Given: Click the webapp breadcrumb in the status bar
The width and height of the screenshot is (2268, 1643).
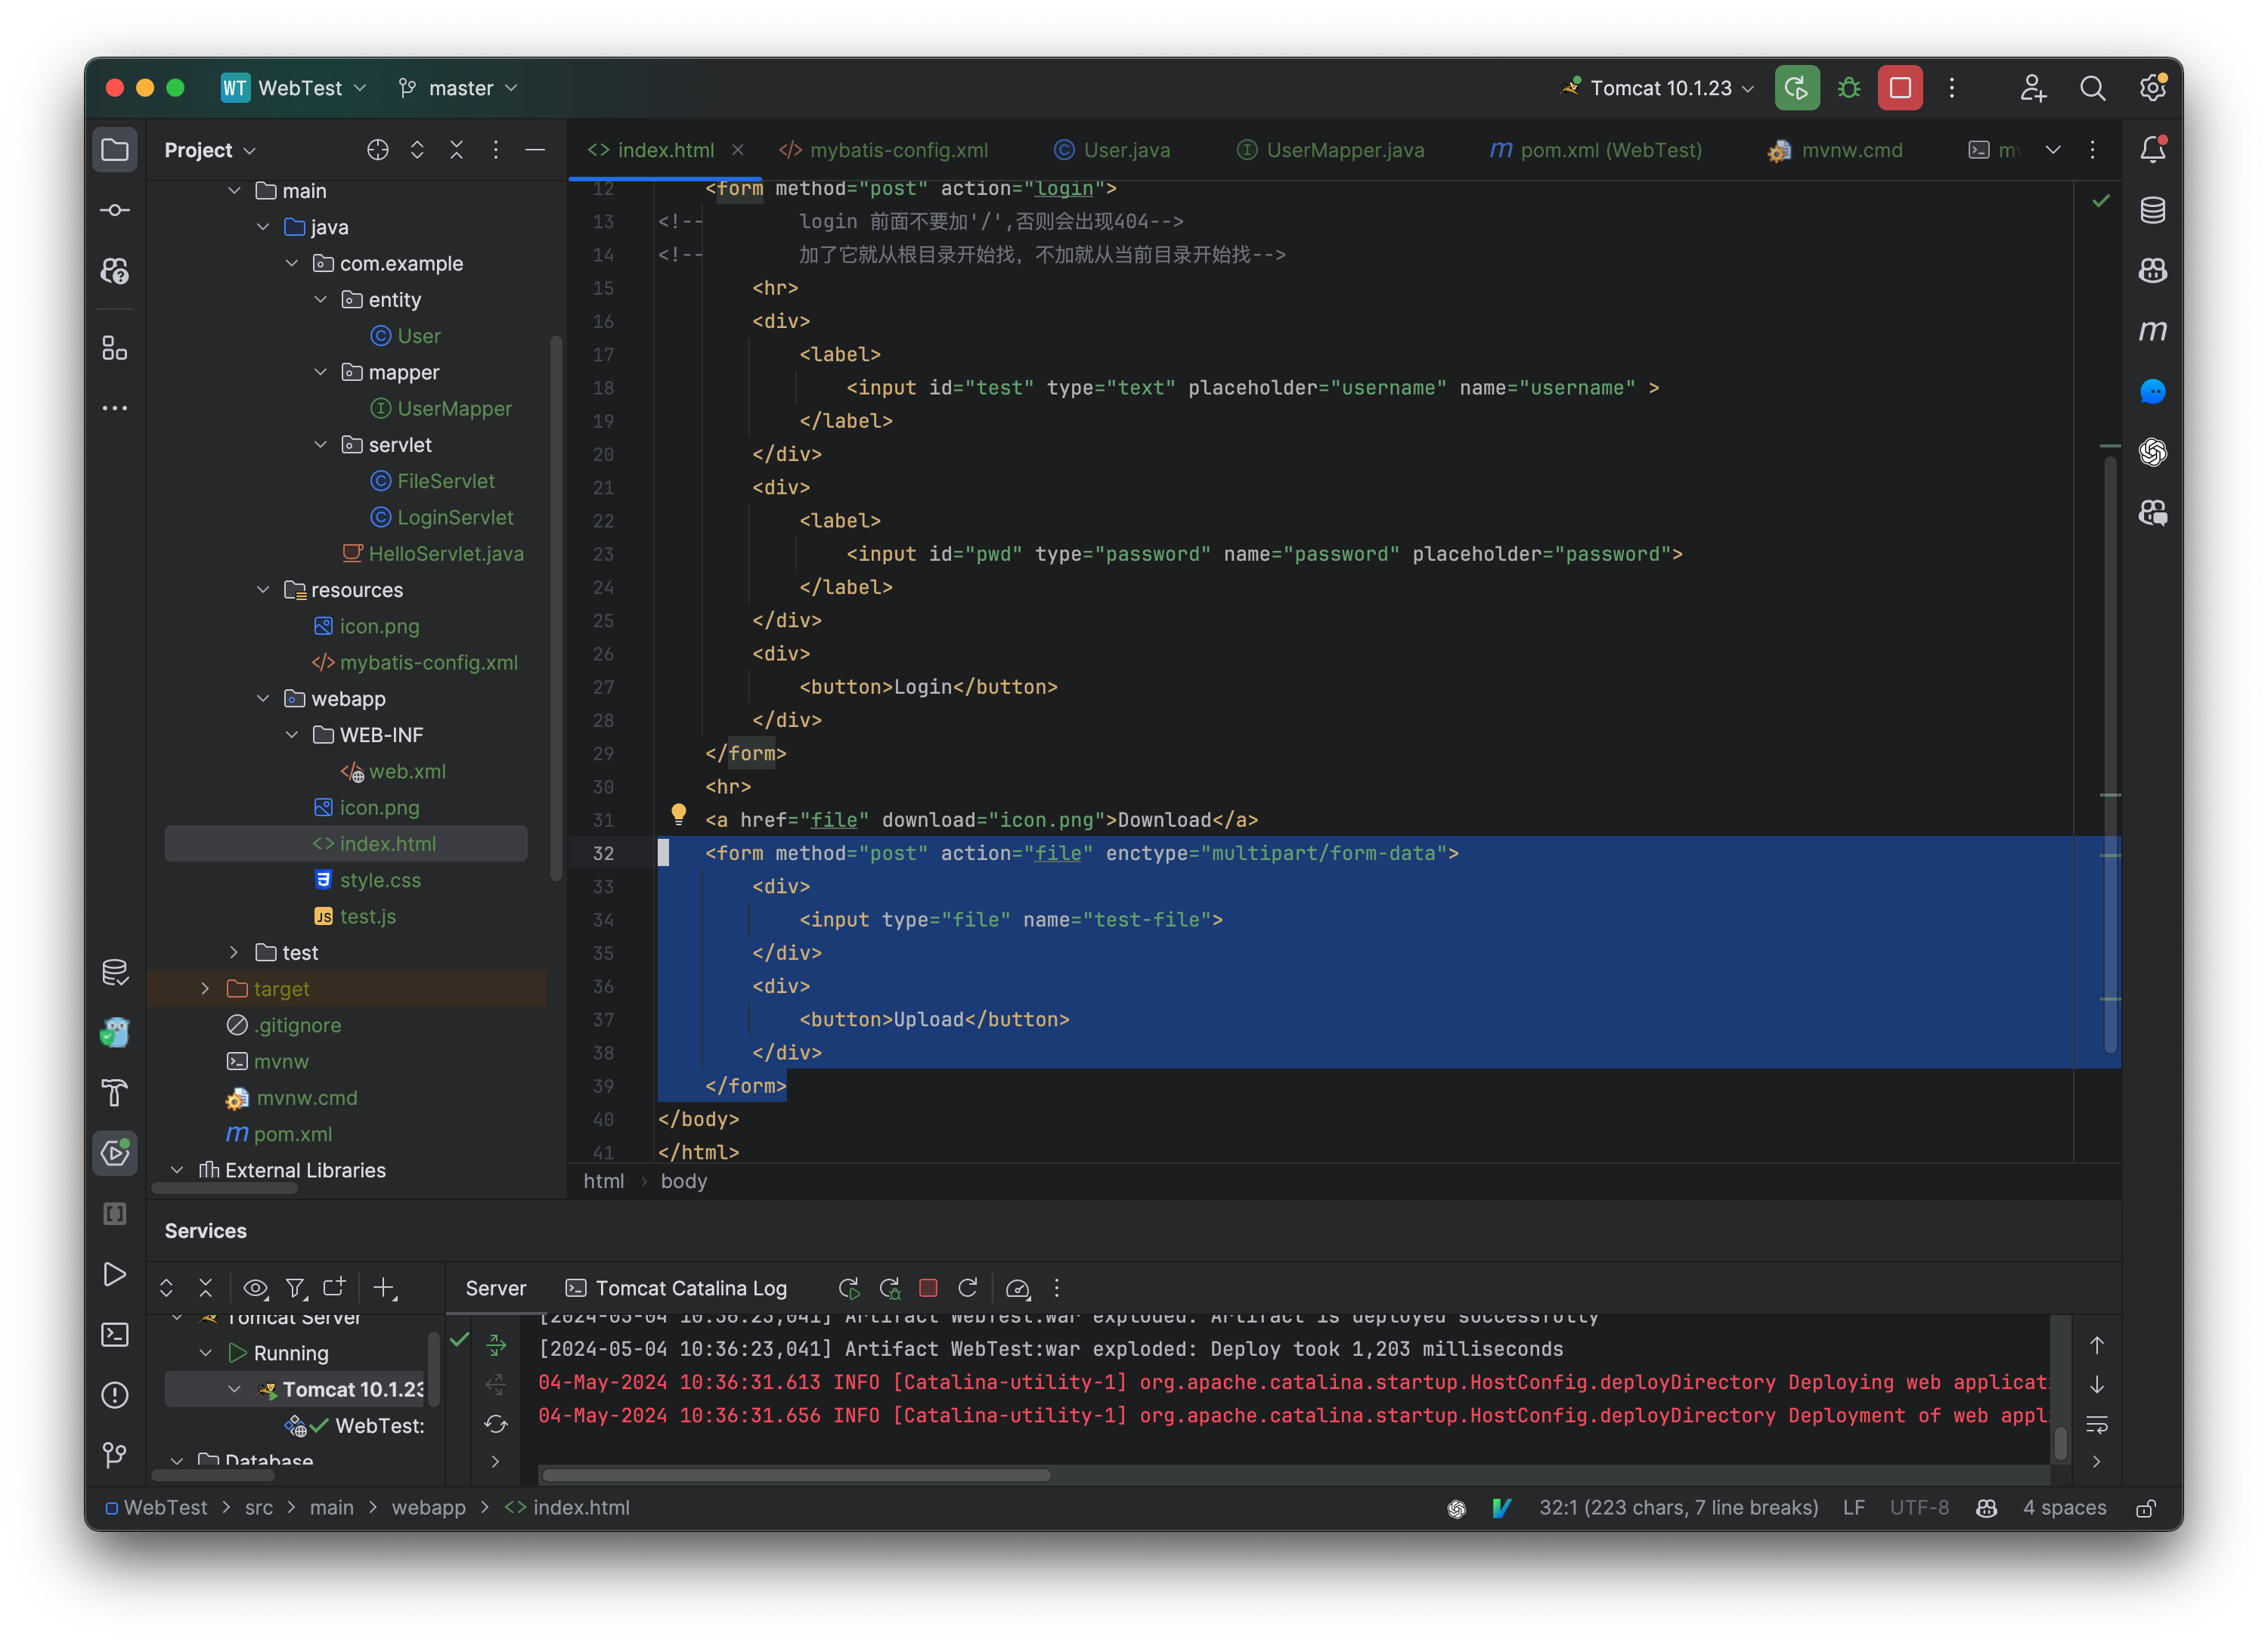Looking at the screenshot, I should [428, 1508].
